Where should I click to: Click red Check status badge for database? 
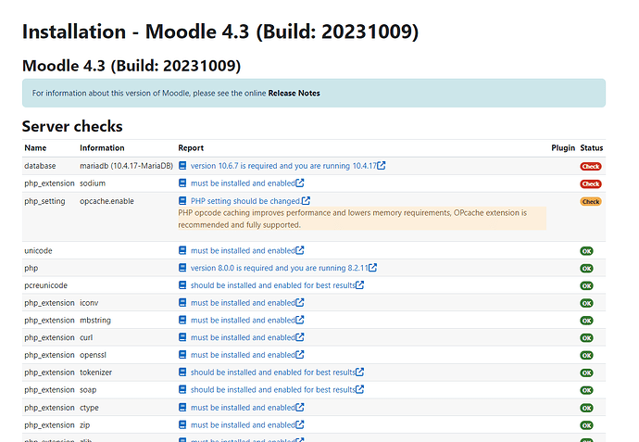591,167
